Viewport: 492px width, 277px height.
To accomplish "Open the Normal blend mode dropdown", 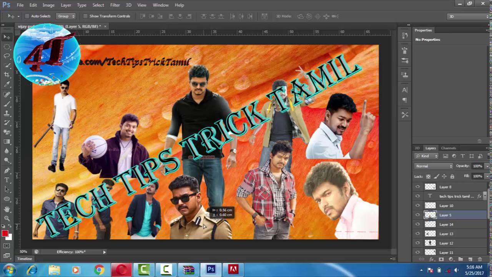I will [434, 166].
